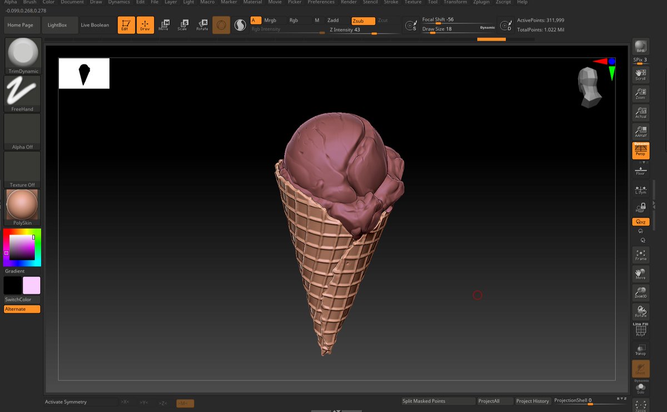Enable M material mode
Image resolution: width=667 pixels, height=412 pixels.
(317, 21)
